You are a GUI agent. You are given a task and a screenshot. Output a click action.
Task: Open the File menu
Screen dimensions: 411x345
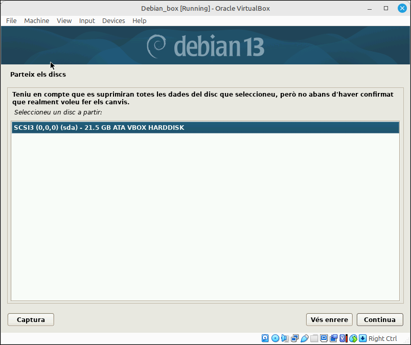(11, 21)
